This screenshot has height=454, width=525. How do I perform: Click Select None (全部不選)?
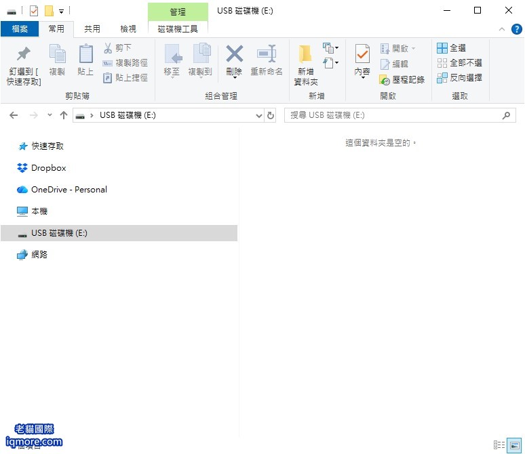coord(459,63)
